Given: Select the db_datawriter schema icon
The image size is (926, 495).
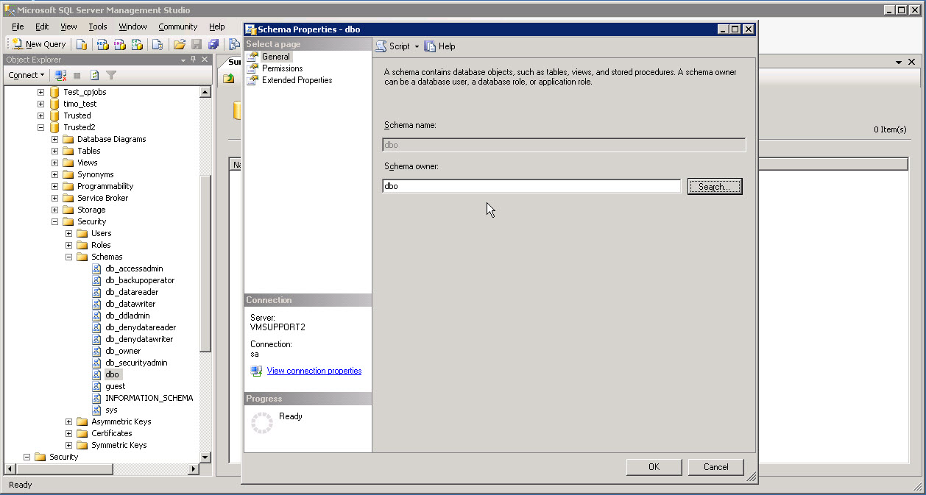Looking at the screenshot, I should click(96, 304).
